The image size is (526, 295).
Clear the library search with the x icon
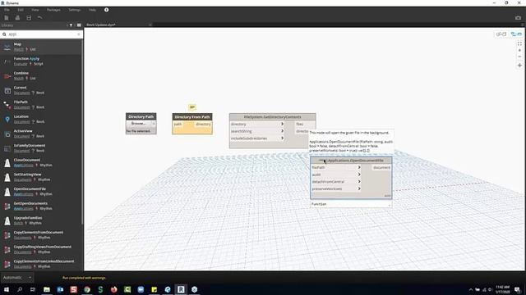click(79, 34)
